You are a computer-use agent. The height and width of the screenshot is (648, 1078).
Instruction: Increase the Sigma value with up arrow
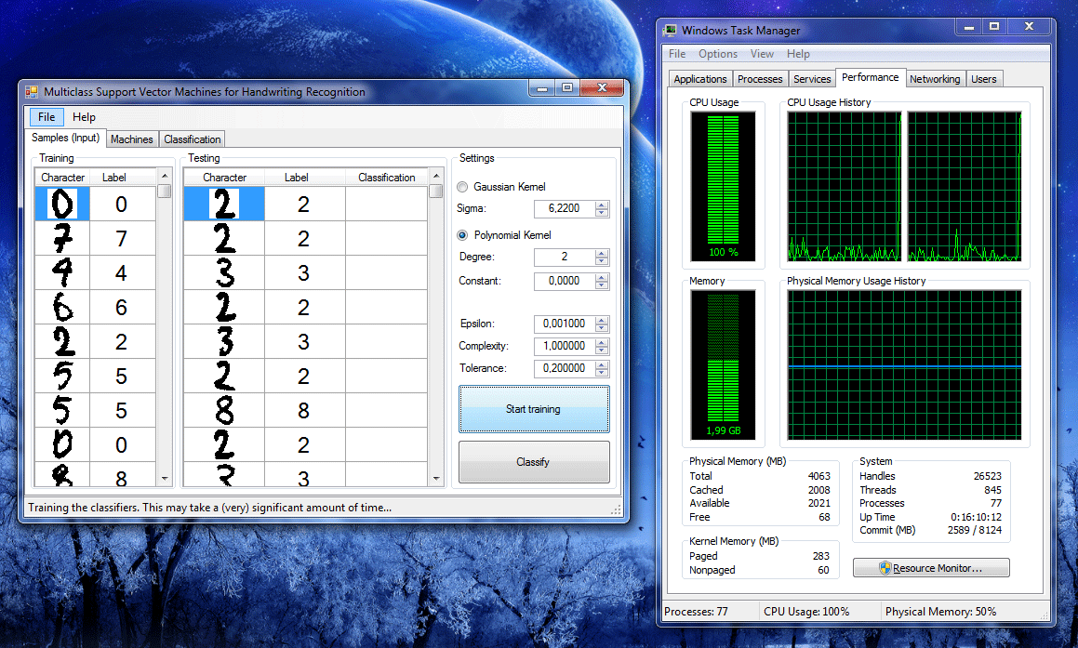point(602,205)
